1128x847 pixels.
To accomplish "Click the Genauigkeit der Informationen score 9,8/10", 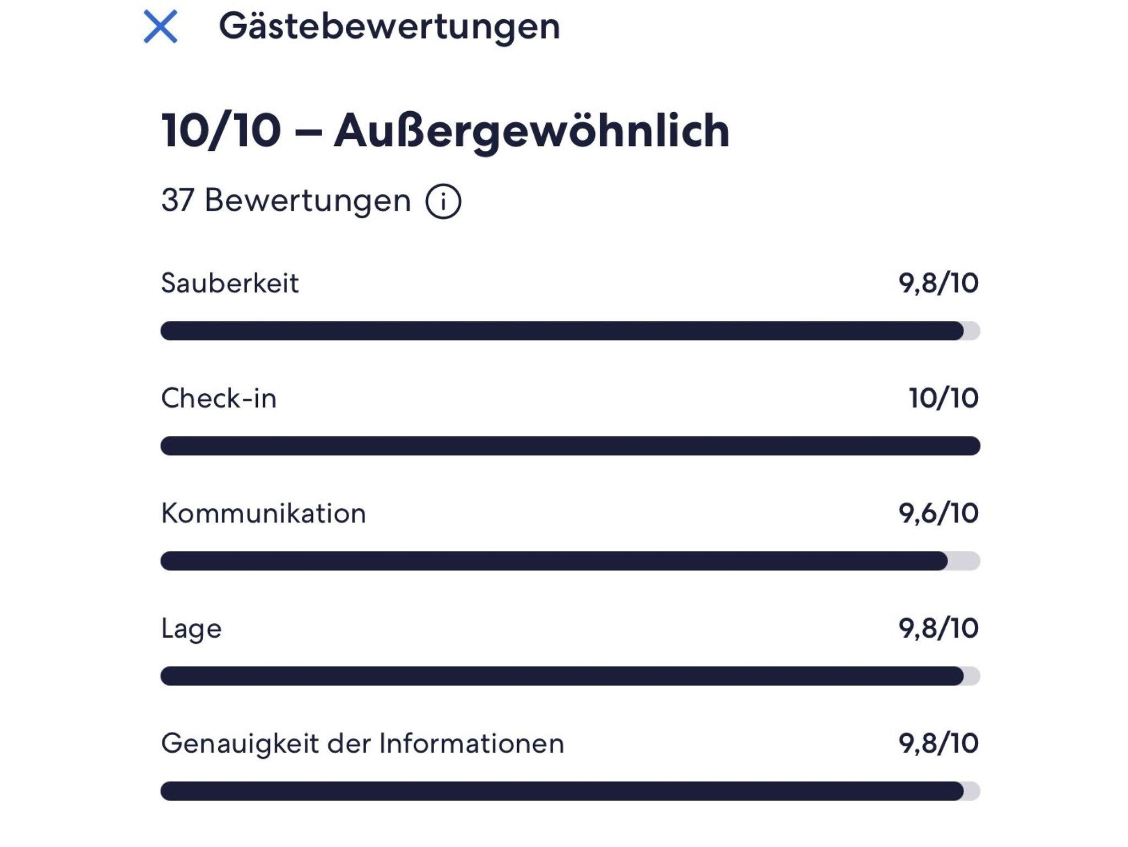I will [938, 743].
